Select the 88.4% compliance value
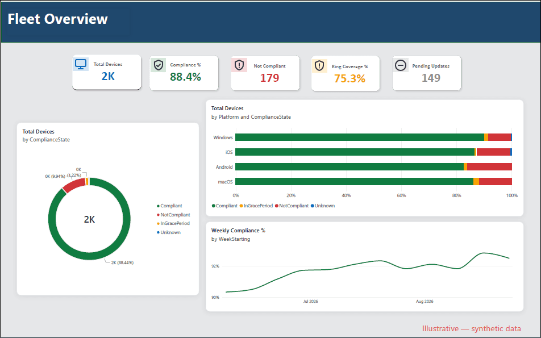This screenshot has width=541, height=338. [x=185, y=77]
